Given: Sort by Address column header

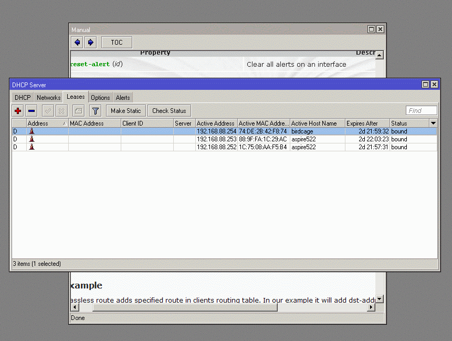Looking at the screenshot, I should coord(47,123).
